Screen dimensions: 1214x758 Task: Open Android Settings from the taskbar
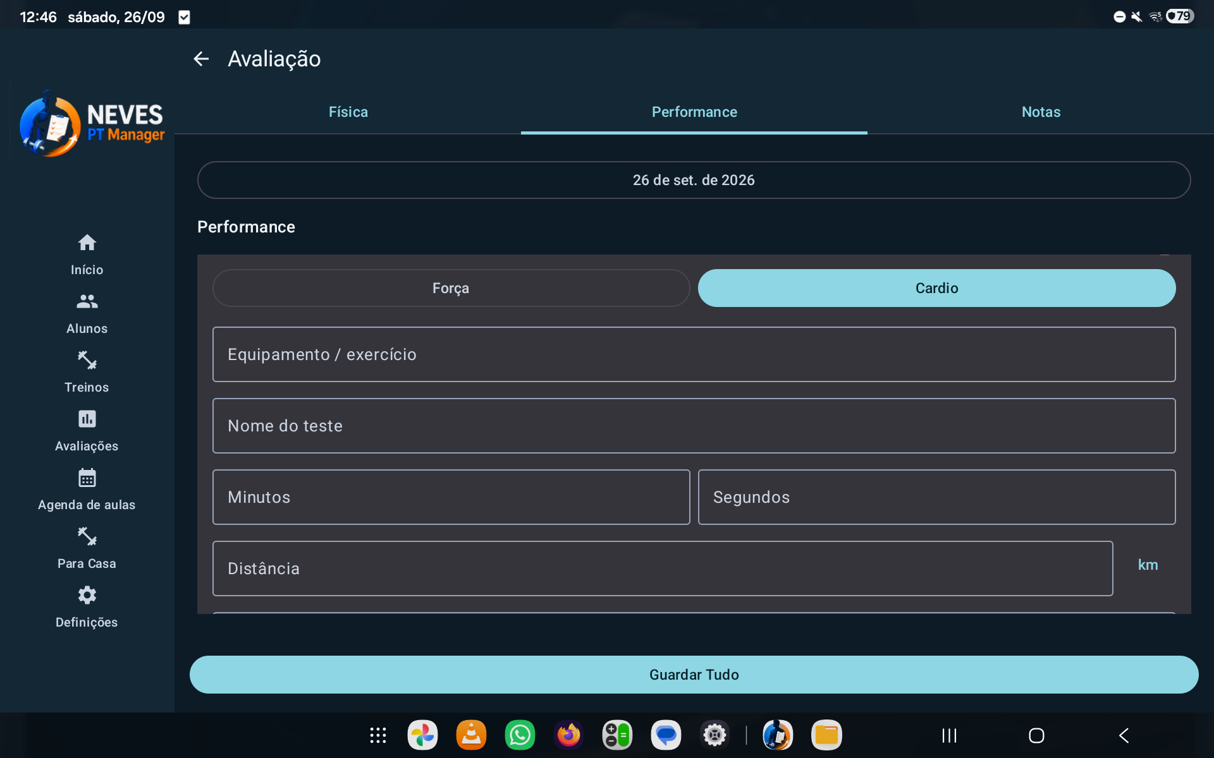point(714,735)
